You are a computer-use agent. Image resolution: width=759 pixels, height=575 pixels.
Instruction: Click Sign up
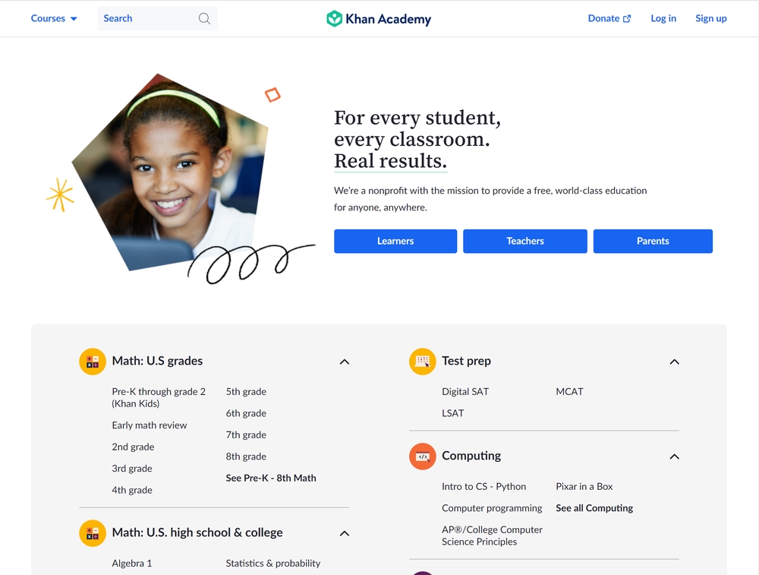coord(710,18)
